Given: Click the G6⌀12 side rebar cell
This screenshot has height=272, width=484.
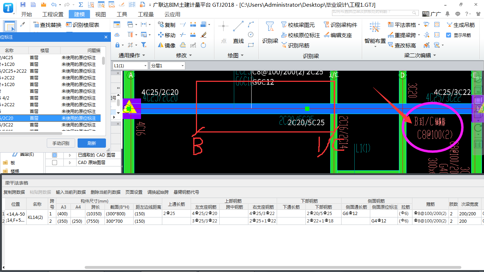Looking at the screenshot, I should [356, 214].
